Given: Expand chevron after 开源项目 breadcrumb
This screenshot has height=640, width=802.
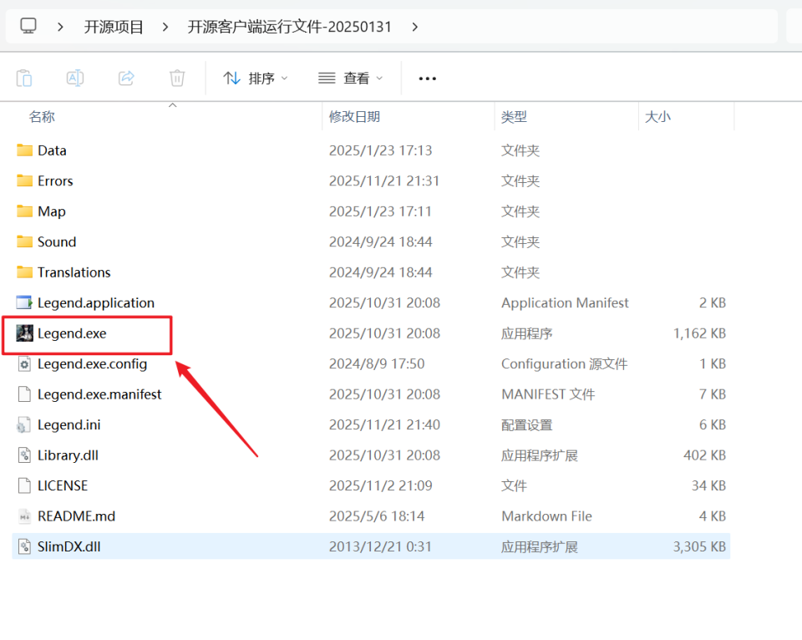Looking at the screenshot, I should coord(165,27).
